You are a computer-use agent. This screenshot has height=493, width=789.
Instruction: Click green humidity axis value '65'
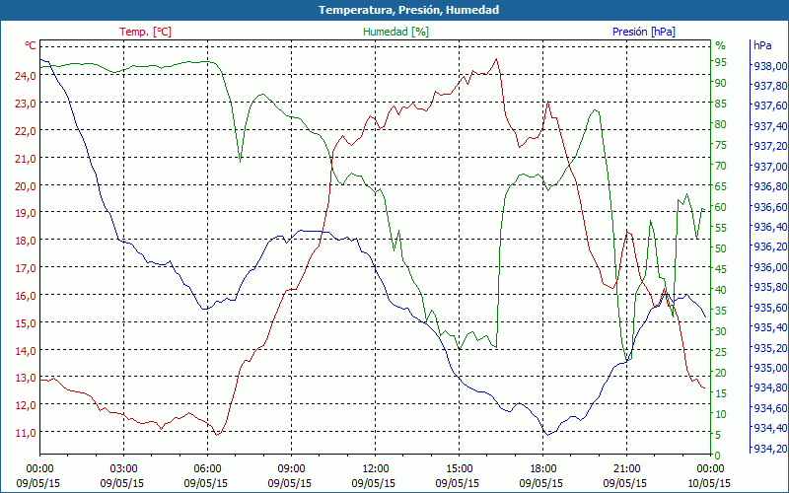click(721, 186)
